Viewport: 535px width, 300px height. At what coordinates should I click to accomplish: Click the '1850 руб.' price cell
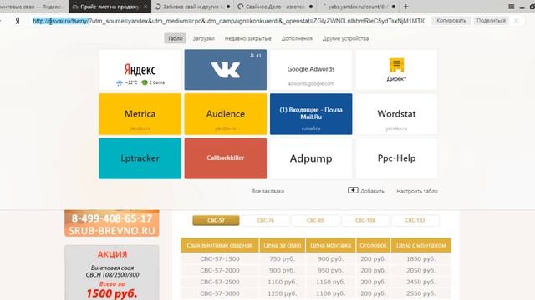tap(421, 259)
